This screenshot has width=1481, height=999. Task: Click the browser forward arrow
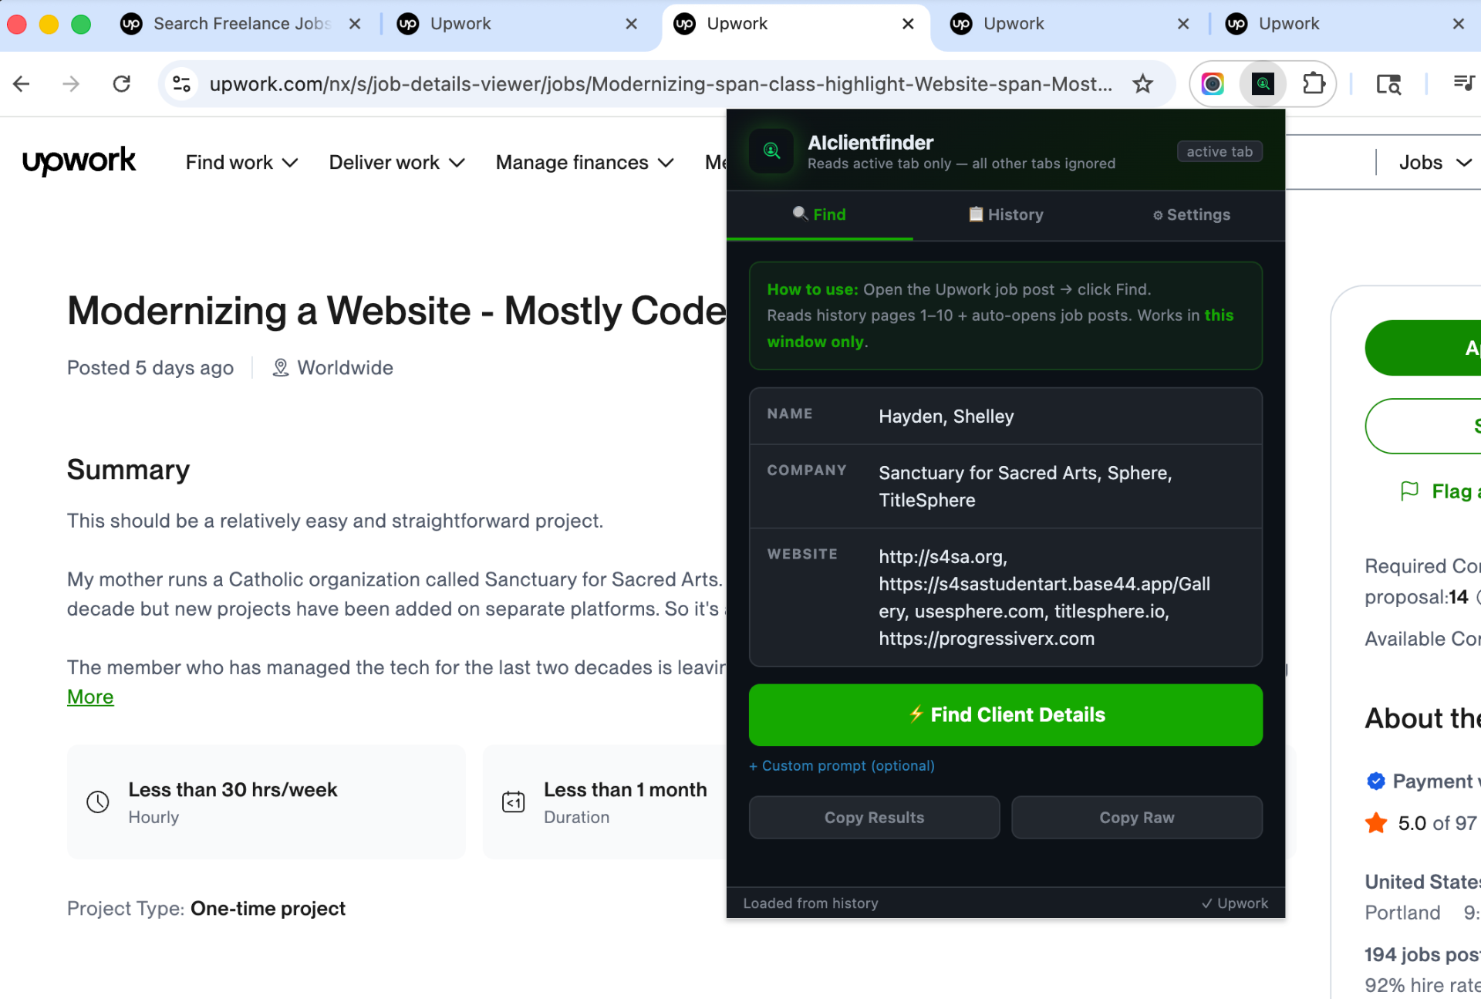click(71, 83)
